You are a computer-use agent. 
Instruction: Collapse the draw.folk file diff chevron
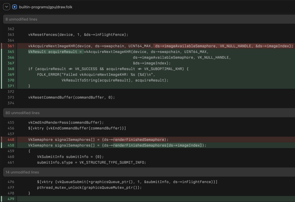pos(7,7)
